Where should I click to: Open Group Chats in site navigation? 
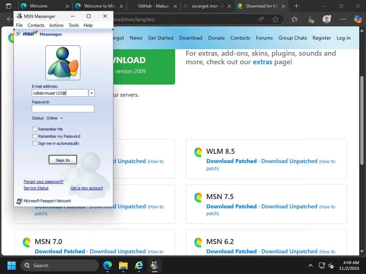pyautogui.click(x=292, y=38)
